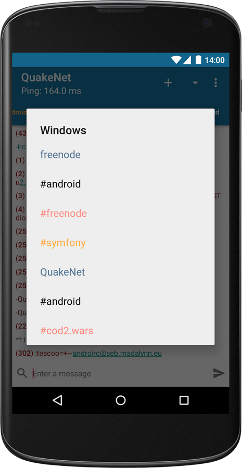Screen dimensions: 242x468
Task: Tap the Android back navigation button
Action: (x=57, y=400)
